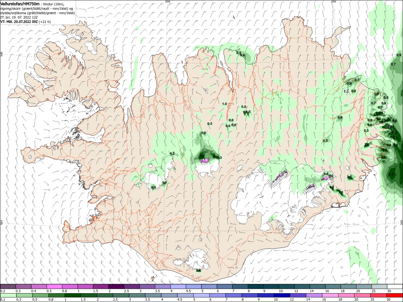Click the 'rigning/skúrir' legend description line

coord(37,8)
